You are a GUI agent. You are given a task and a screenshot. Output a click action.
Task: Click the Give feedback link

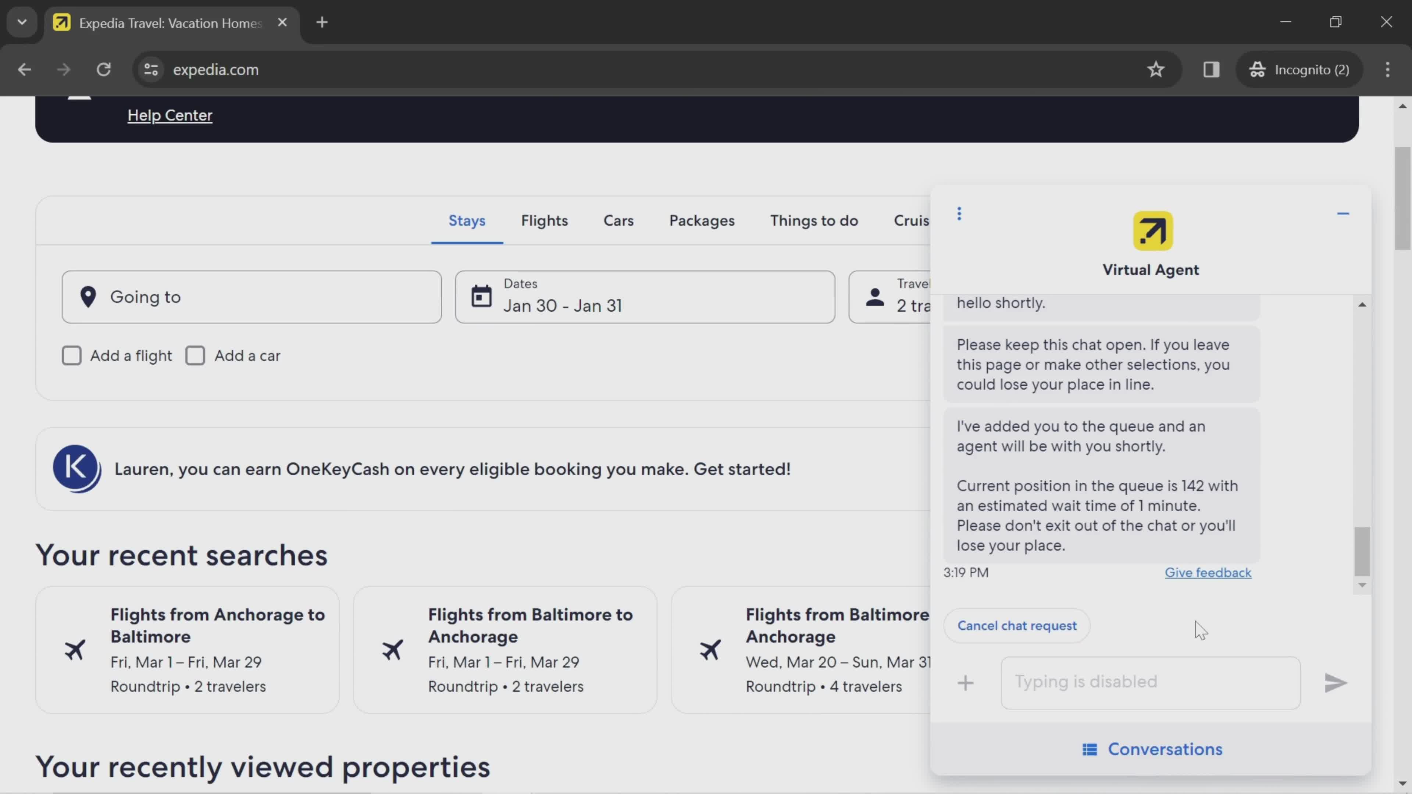coord(1208,572)
